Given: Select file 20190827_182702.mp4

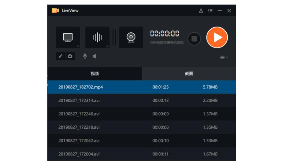Looking at the screenshot, I should (141, 87).
